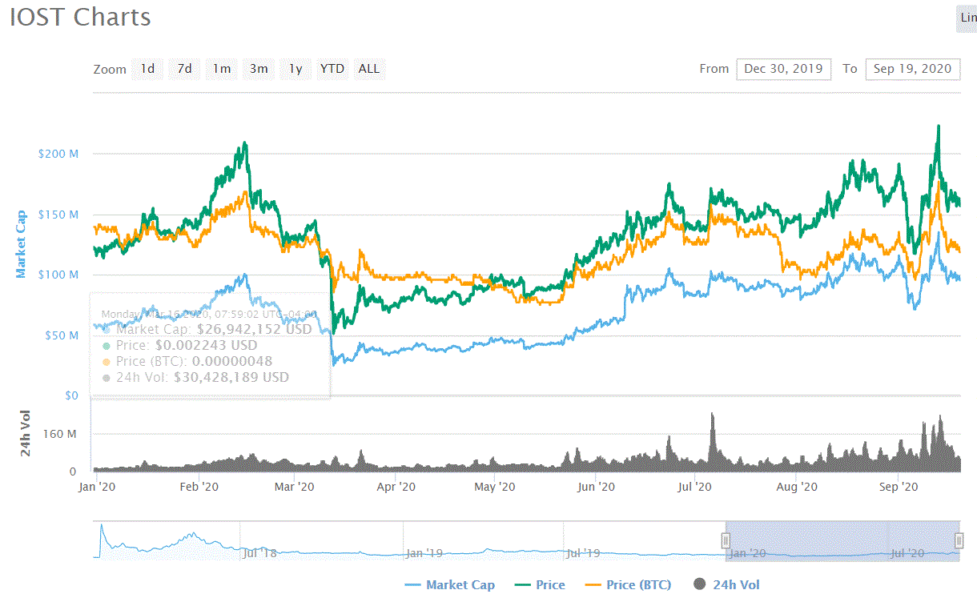Click the $100 M axis label
Viewport: 977px width, 598px height.
pyautogui.click(x=58, y=275)
